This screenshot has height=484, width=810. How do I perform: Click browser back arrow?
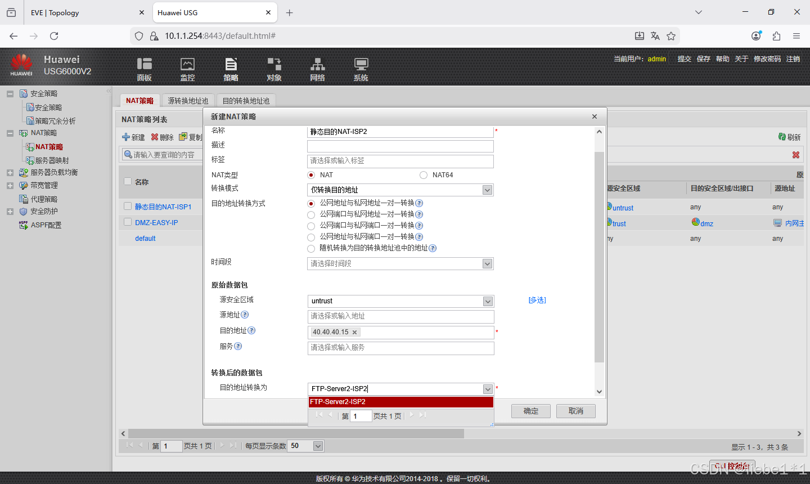(x=13, y=36)
